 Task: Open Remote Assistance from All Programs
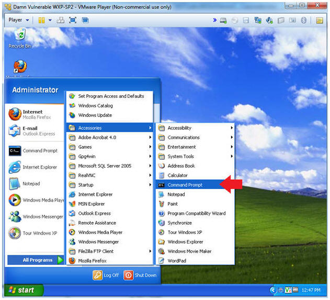click(110, 223)
